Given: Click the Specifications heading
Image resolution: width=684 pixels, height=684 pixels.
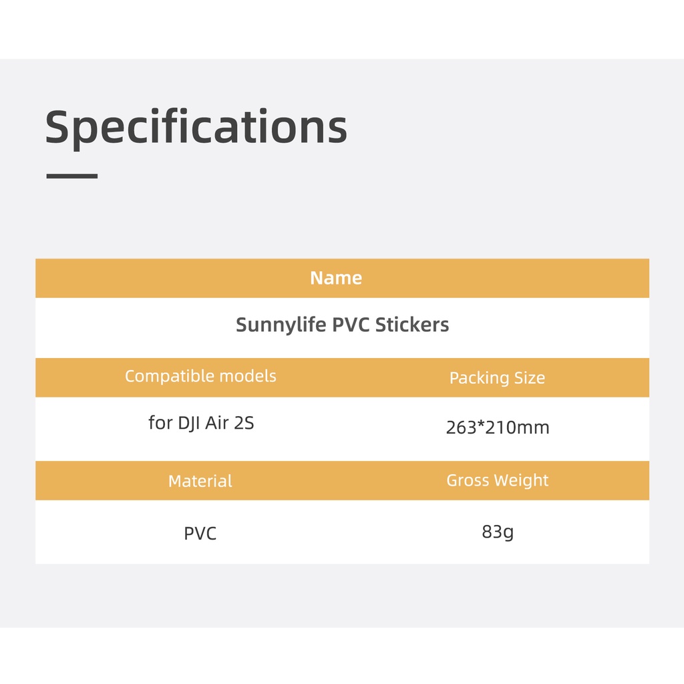Looking at the screenshot, I should click(196, 128).
